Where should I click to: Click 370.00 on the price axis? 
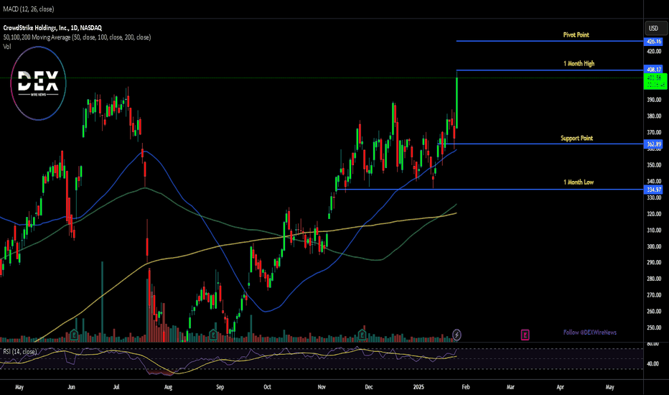(654, 132)
